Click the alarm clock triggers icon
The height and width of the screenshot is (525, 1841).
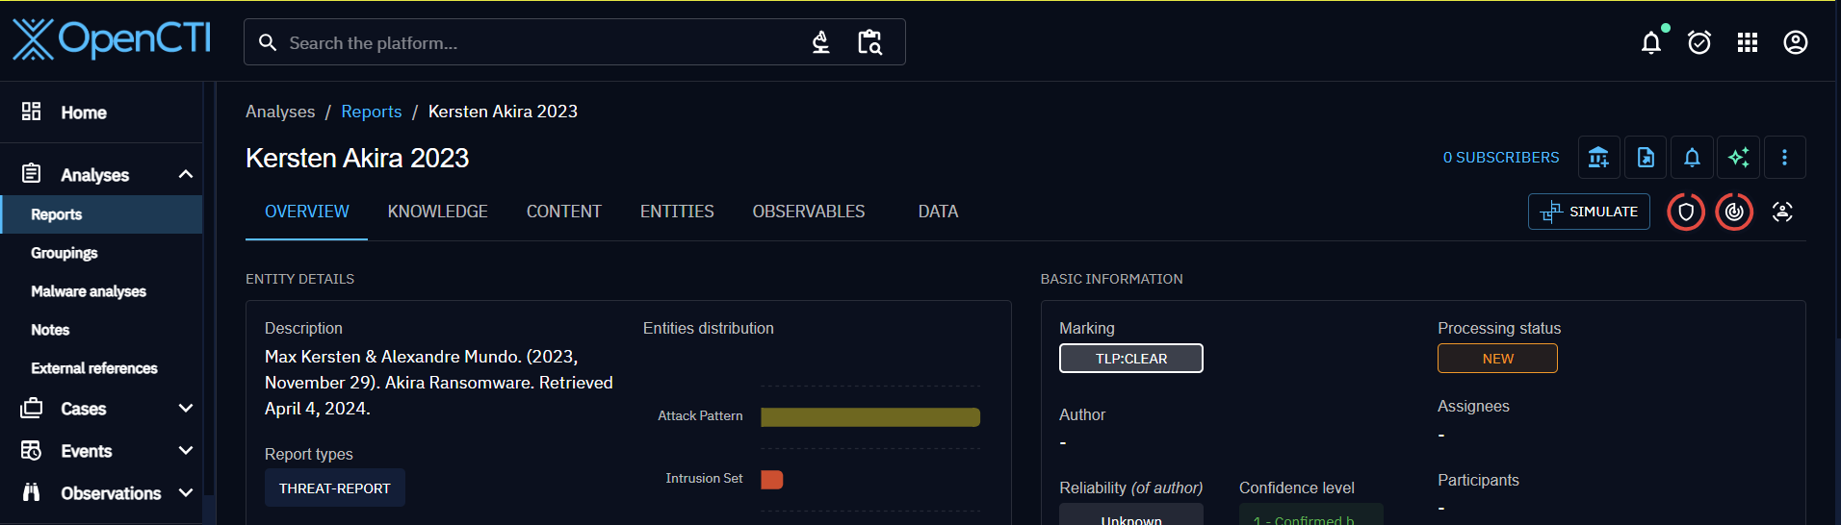(1698, 42)
